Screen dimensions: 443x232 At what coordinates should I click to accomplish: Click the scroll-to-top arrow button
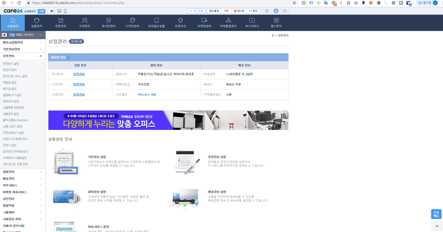point(437,226)
